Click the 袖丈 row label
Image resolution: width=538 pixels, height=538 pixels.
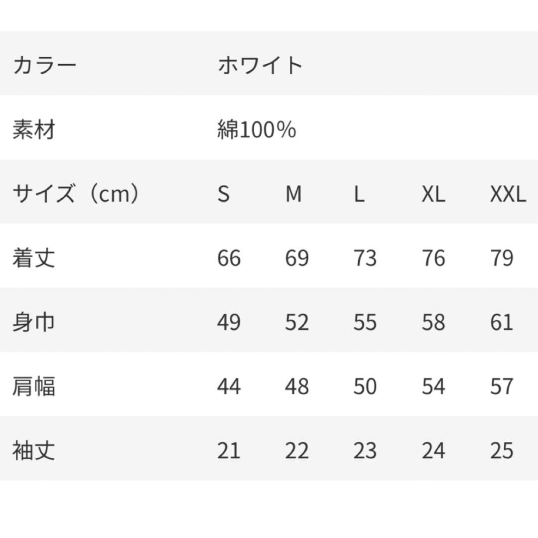33,451
